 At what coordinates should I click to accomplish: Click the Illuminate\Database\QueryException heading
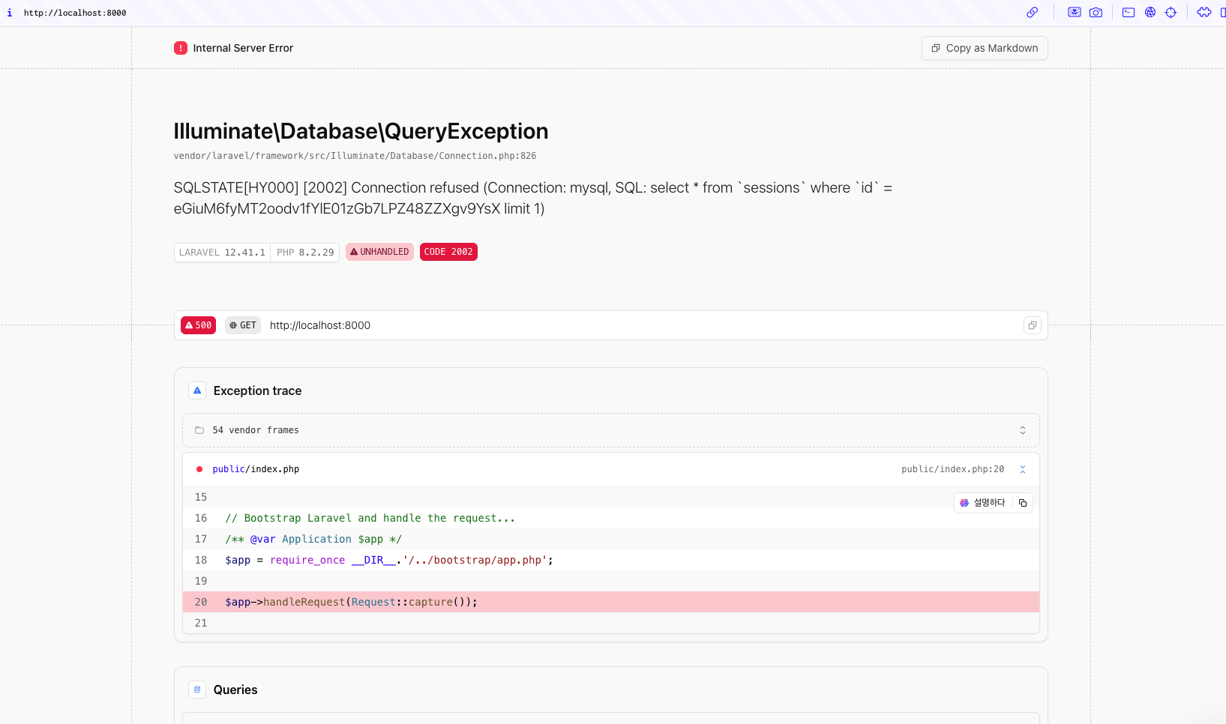[x=361, y=131]
